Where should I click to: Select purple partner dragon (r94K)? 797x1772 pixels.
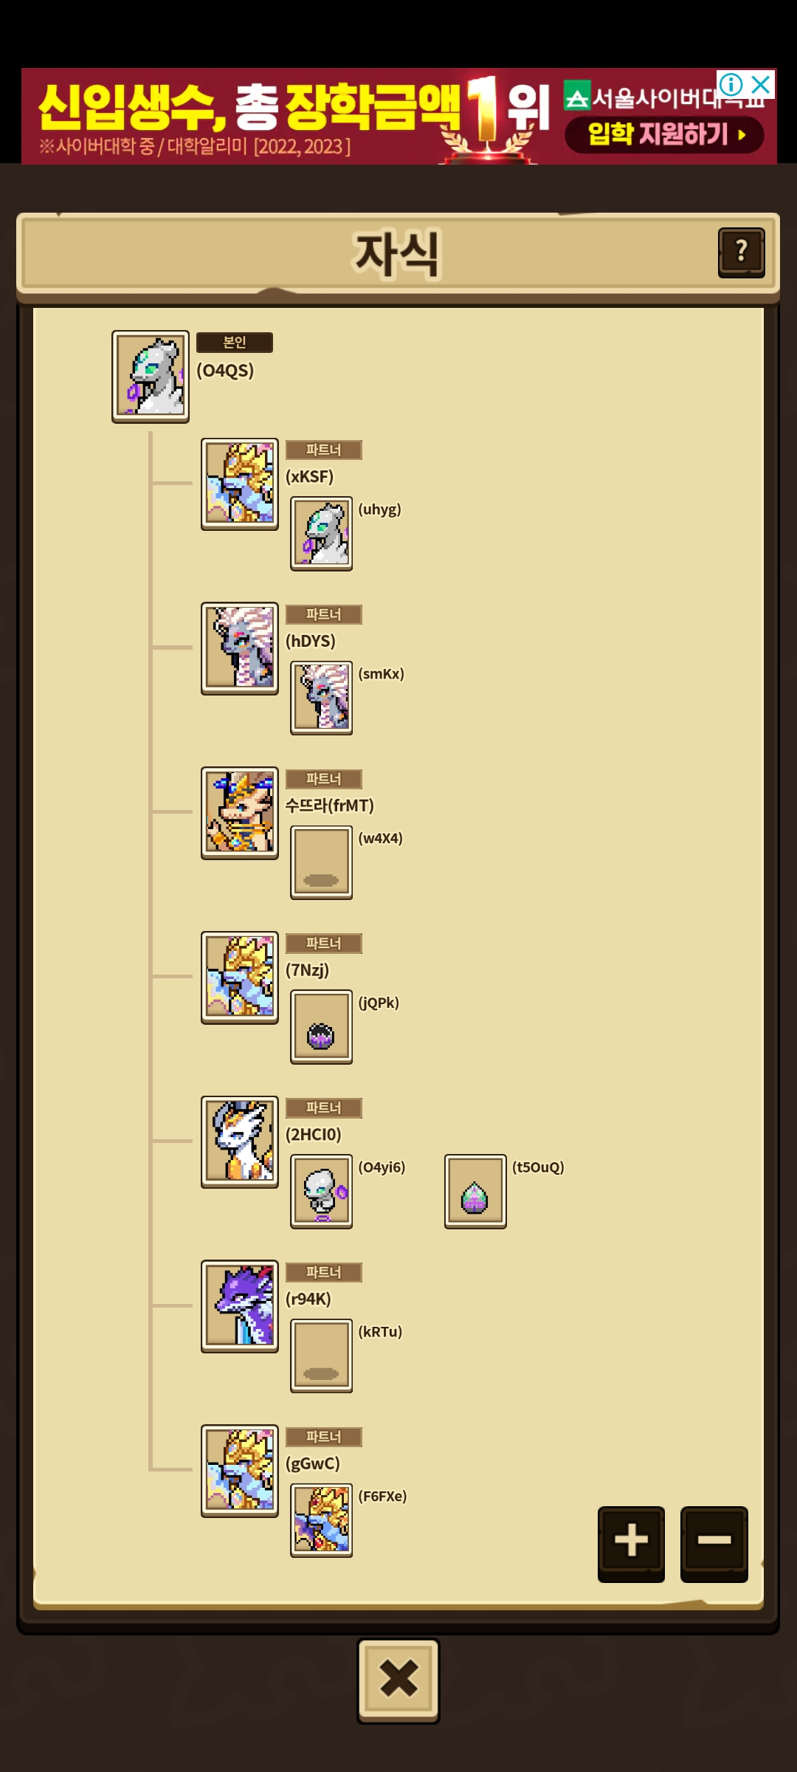pos(240,1306)
